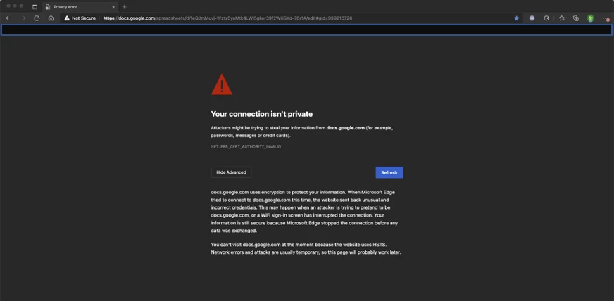The image size is (614, 301).
Task: Reload the page with the toolbar refresh icon
Action: 37,18
